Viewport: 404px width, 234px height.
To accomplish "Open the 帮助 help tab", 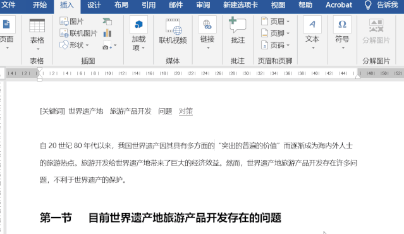I will 305,5.
